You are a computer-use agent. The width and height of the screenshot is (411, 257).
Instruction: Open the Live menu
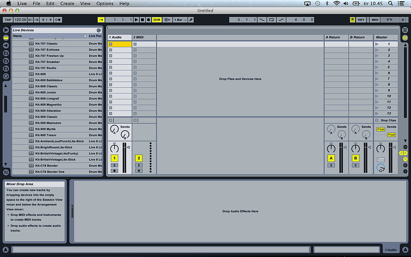tap(22, 3)
